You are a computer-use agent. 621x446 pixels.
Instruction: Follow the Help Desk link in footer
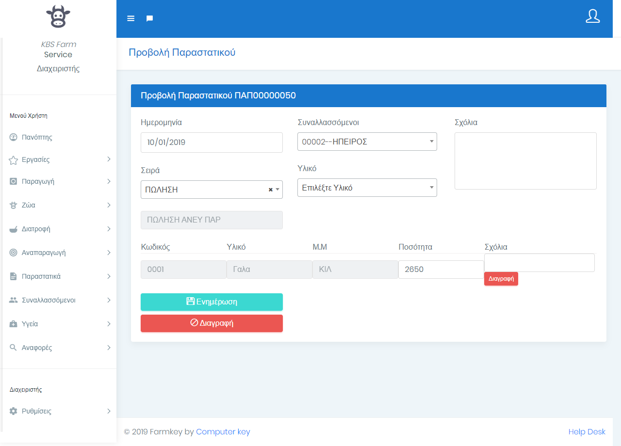(587, 431)
